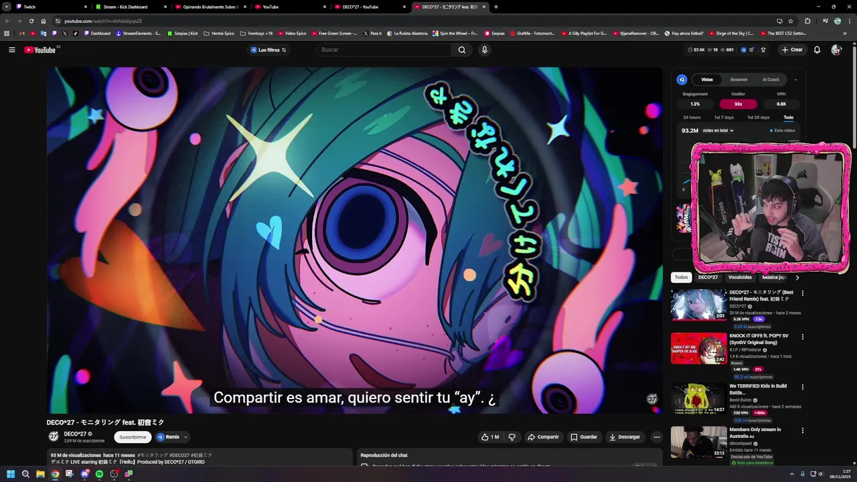Select the Vistas tab in vidIQ panel
Screen dimensions: 857x482
tap(707, 80)
